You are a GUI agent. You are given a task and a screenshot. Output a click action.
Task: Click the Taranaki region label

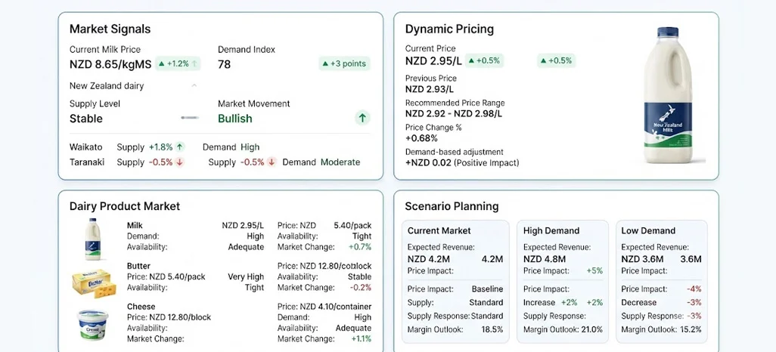[x=87, y=162]
